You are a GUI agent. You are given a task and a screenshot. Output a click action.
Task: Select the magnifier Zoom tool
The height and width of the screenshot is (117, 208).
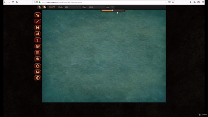38,59
